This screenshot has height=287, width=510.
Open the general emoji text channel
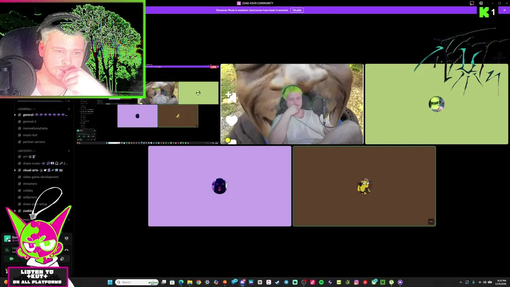pyautogui.click(x=43, y=115)
